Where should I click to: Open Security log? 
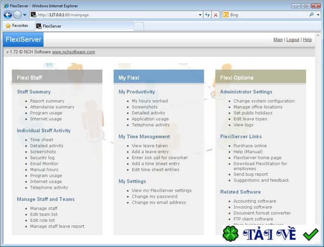coord(42,158)
